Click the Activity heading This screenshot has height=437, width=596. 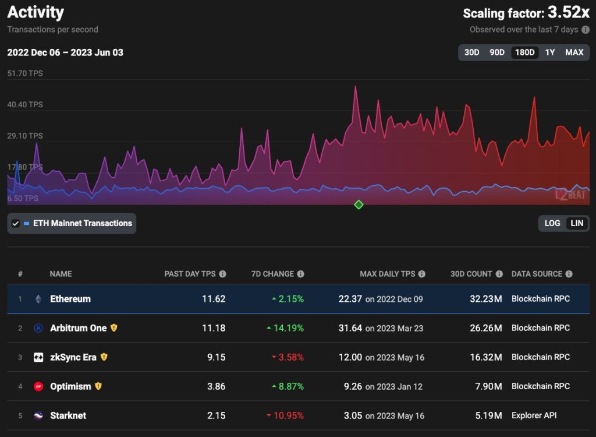click(x=36, y=12)
